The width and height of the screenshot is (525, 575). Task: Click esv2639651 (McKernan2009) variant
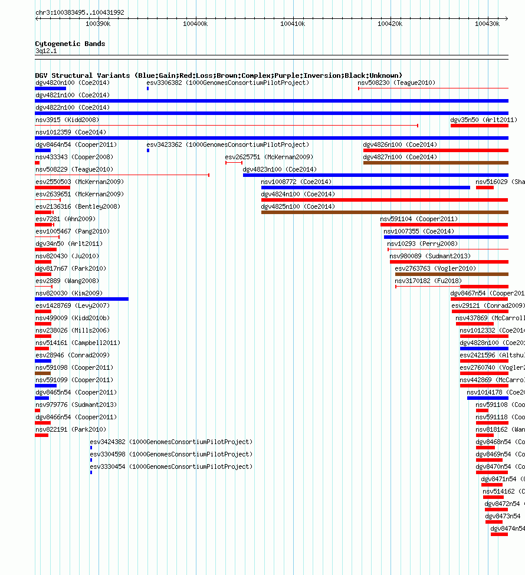pos(80,195)
